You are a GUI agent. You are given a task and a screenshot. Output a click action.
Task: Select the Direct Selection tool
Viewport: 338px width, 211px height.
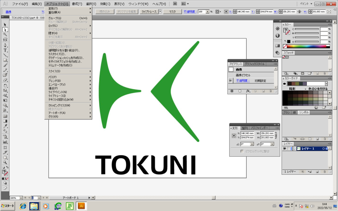[5, 30]
